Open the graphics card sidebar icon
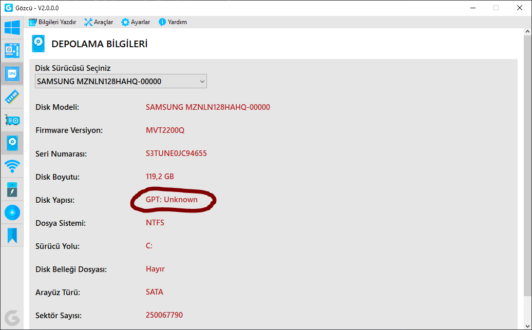This screenshot has width=532, height=330. (12, 120)
